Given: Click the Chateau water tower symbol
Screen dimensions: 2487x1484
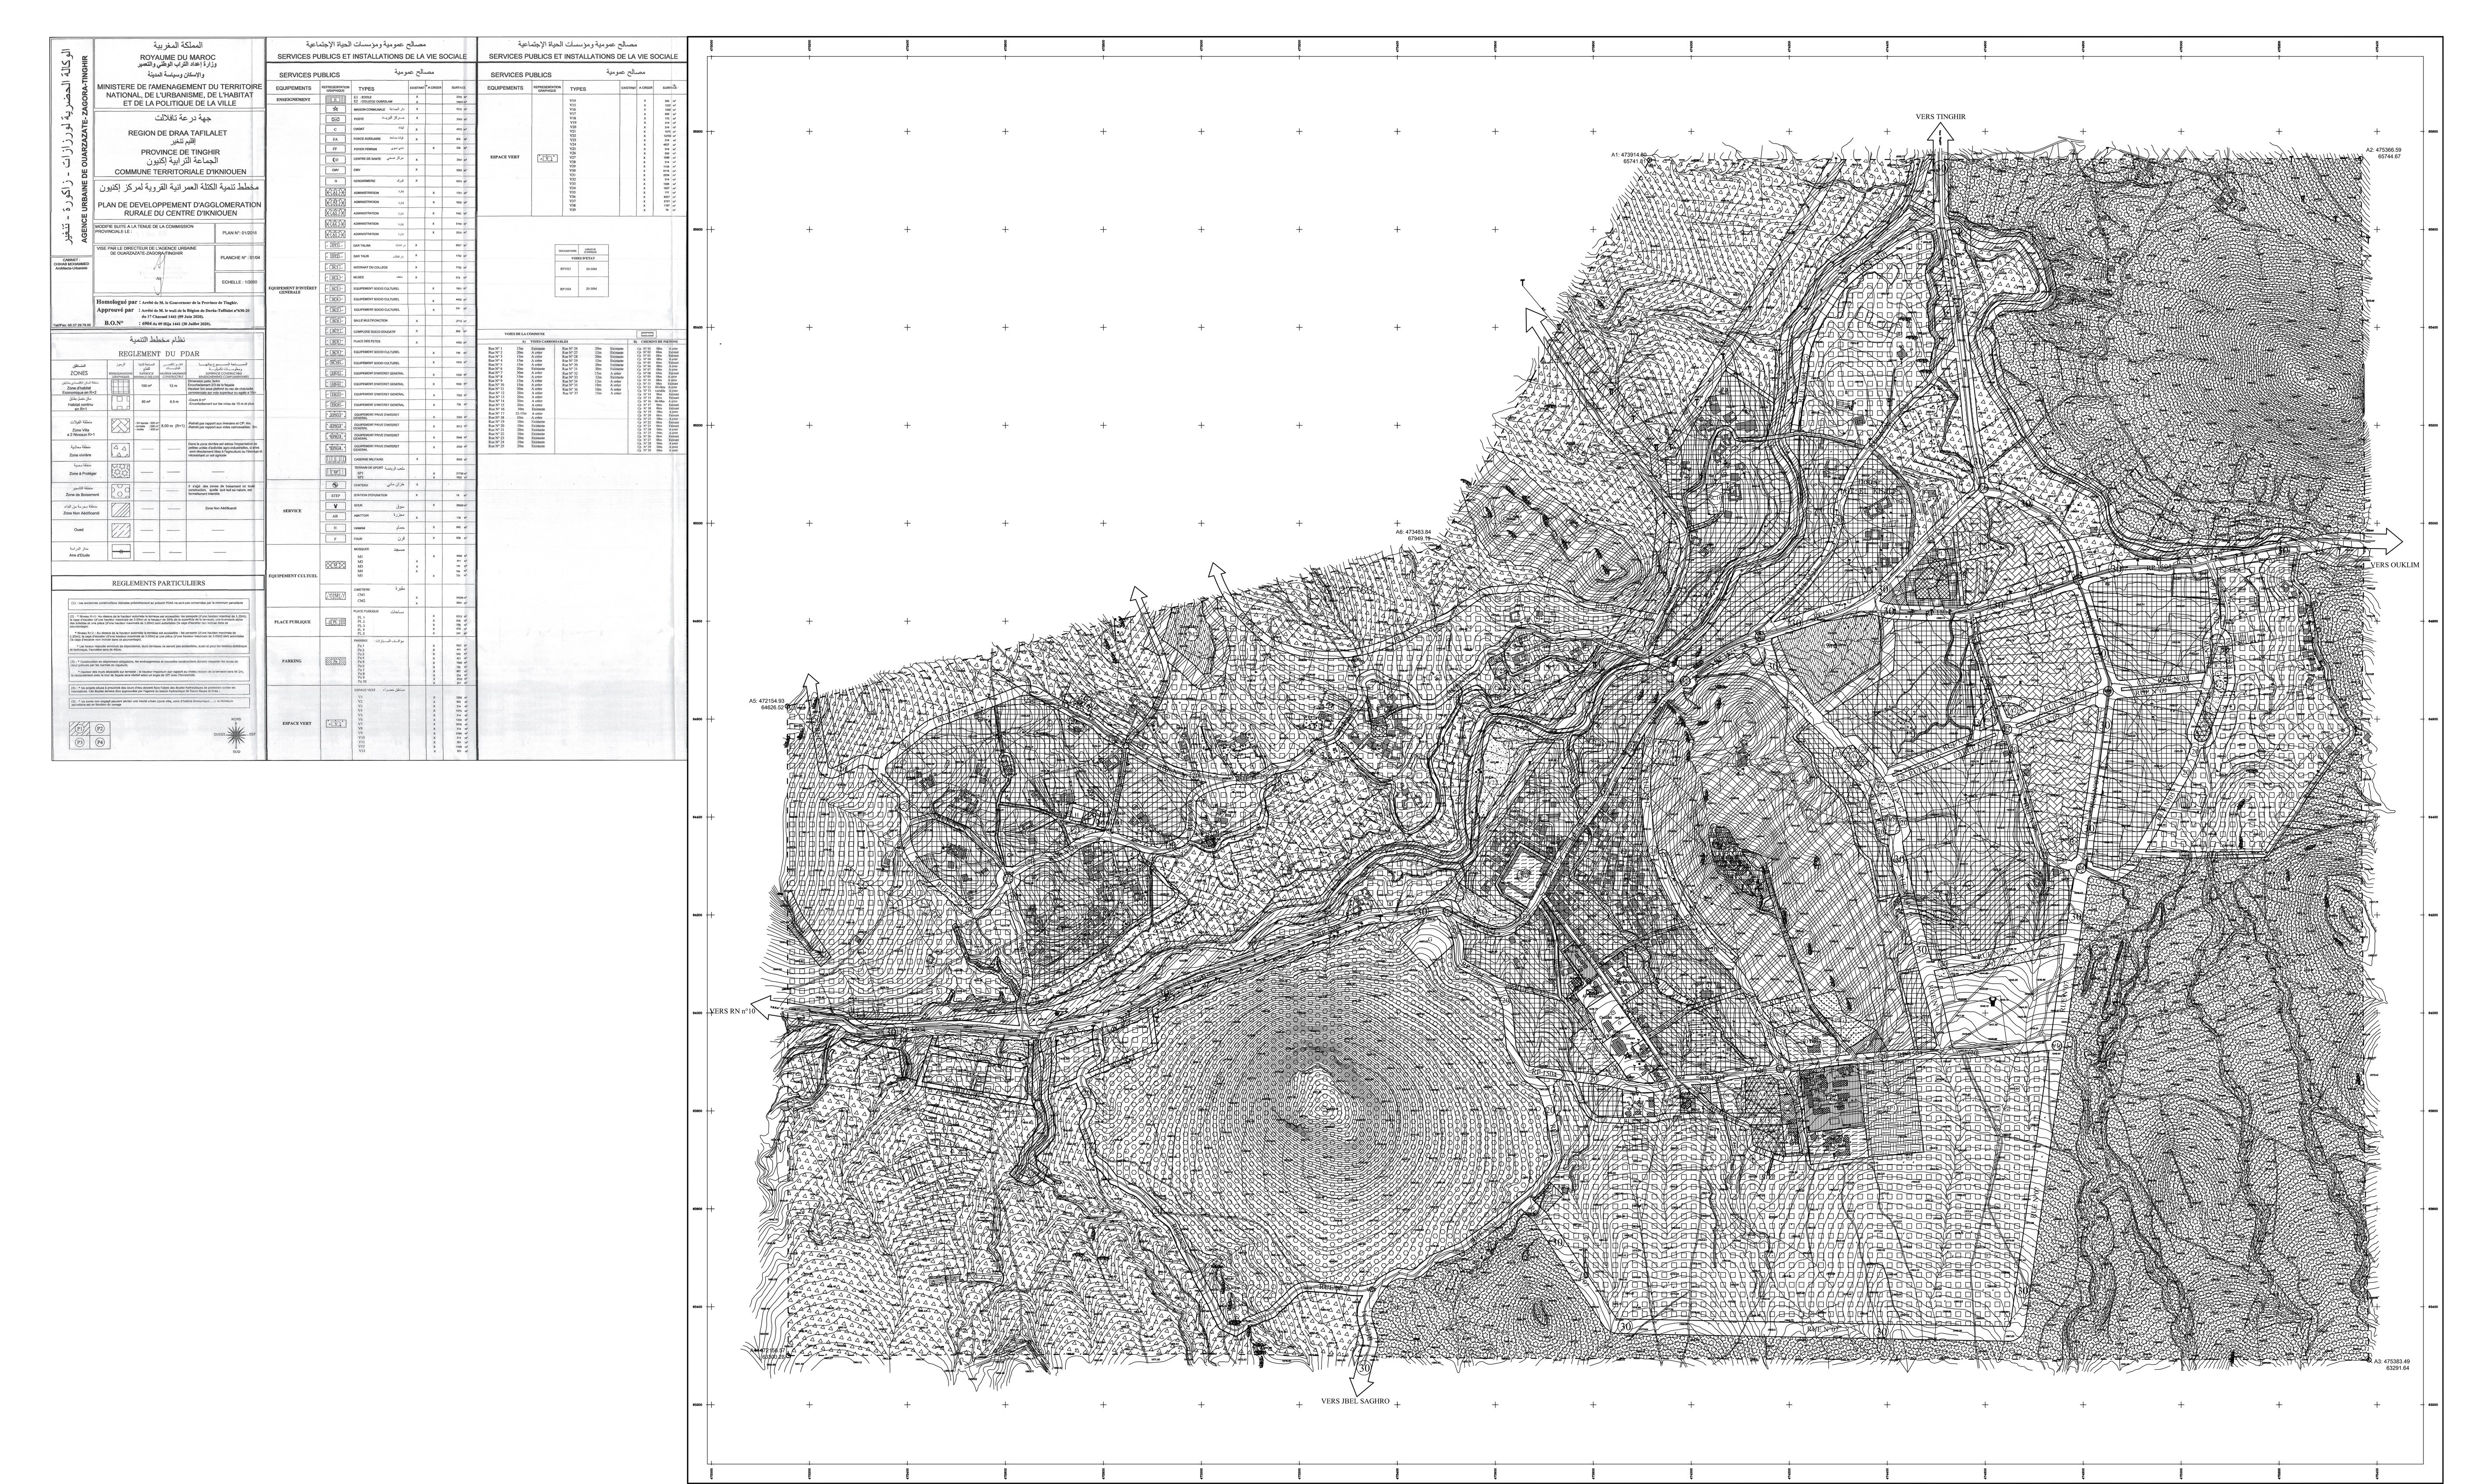Looking at the screenshot, I should pos(336,484).
